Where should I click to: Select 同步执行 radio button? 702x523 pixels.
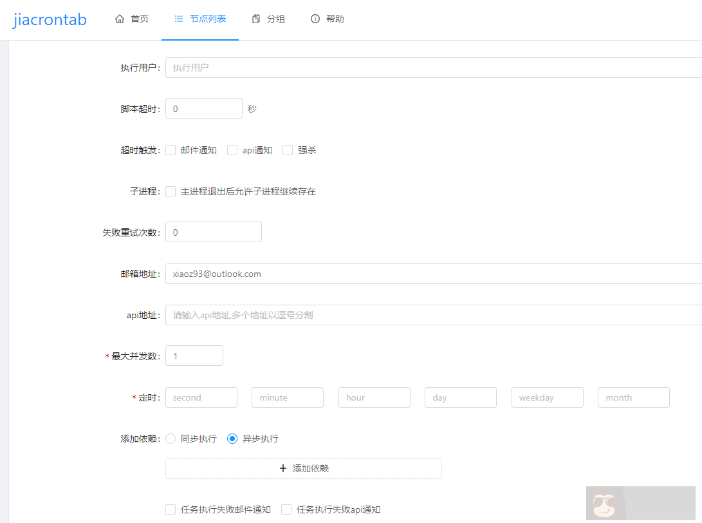pos(171,439)
